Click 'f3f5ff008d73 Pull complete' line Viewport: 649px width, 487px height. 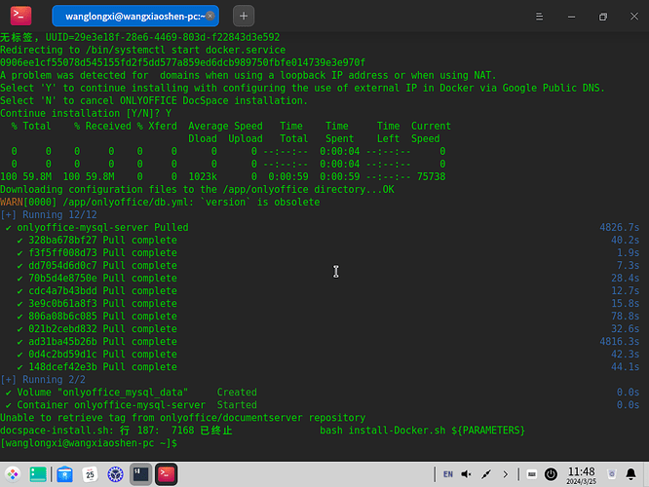tap(96, 253)
